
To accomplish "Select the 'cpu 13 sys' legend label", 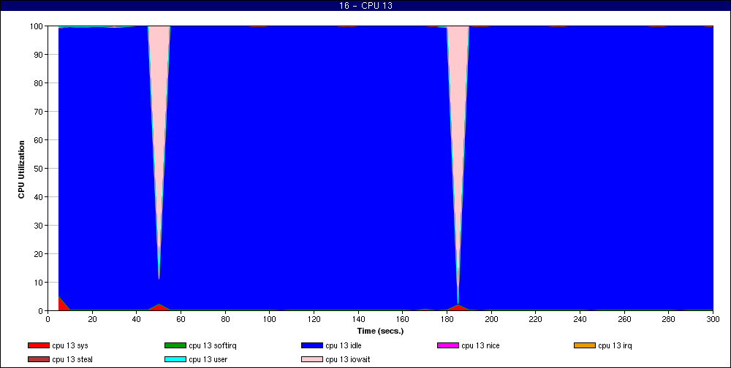I will (x=70, y=345).
